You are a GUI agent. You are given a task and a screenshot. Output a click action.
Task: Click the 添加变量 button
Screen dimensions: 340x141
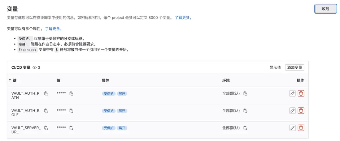(294, 67)
